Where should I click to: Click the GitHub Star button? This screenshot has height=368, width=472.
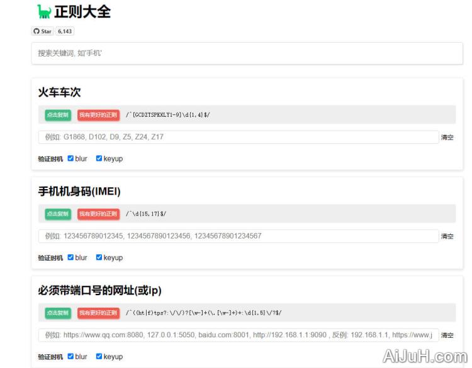[x=42, y=31]
